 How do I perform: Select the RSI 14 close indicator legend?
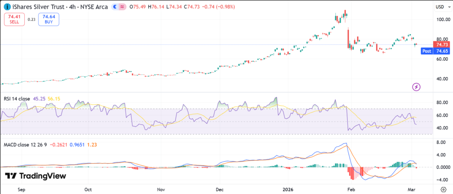16,99
